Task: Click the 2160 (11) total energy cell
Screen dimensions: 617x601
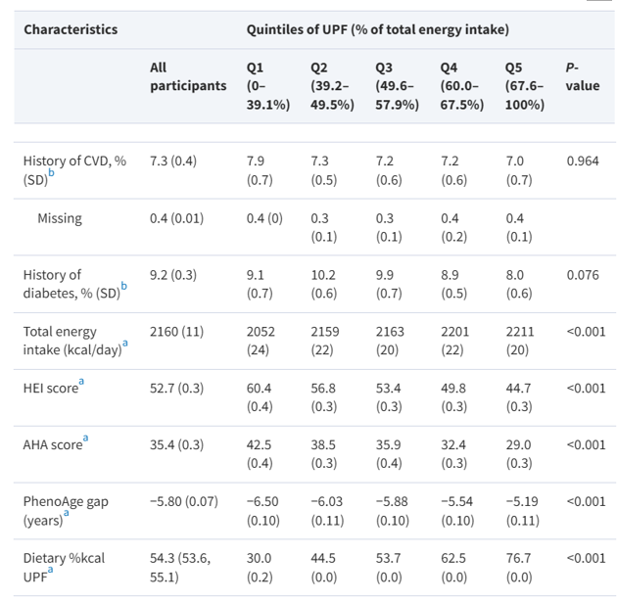Action: [177, 332]
